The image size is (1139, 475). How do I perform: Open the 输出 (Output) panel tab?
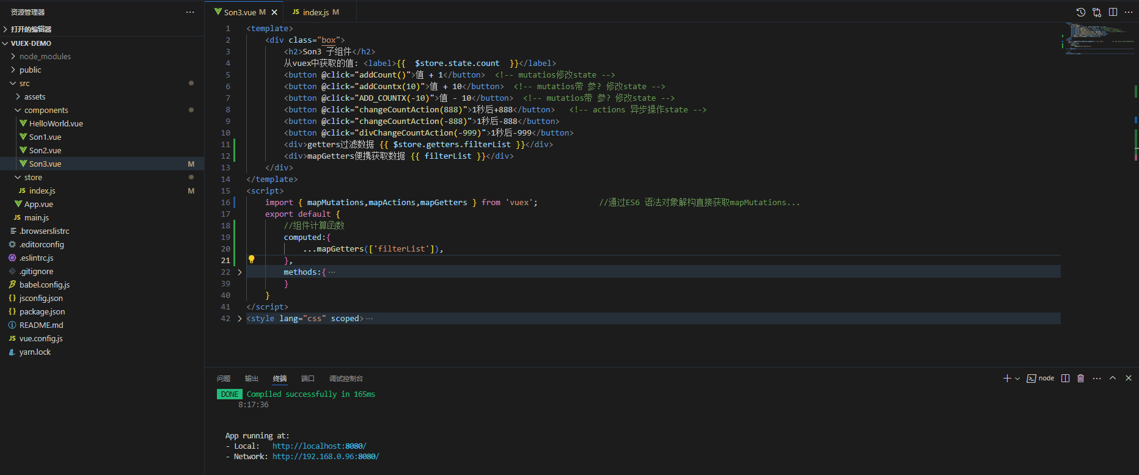tap(252, 379)
